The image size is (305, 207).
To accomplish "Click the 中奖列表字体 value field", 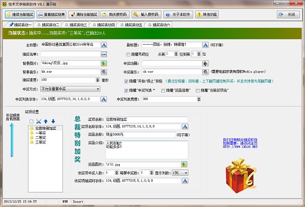I will tap(70, 99).
